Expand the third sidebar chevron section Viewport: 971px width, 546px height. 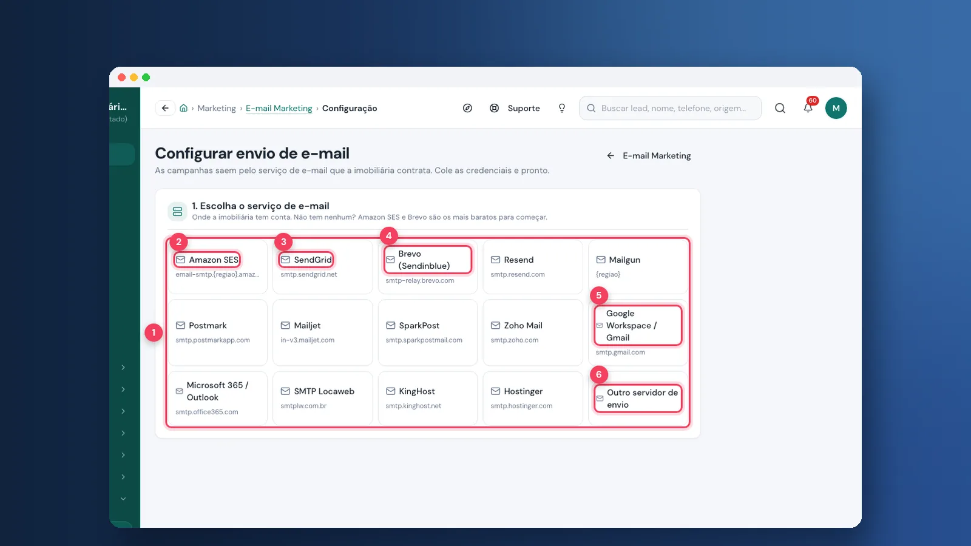click(x=123, y=411)
